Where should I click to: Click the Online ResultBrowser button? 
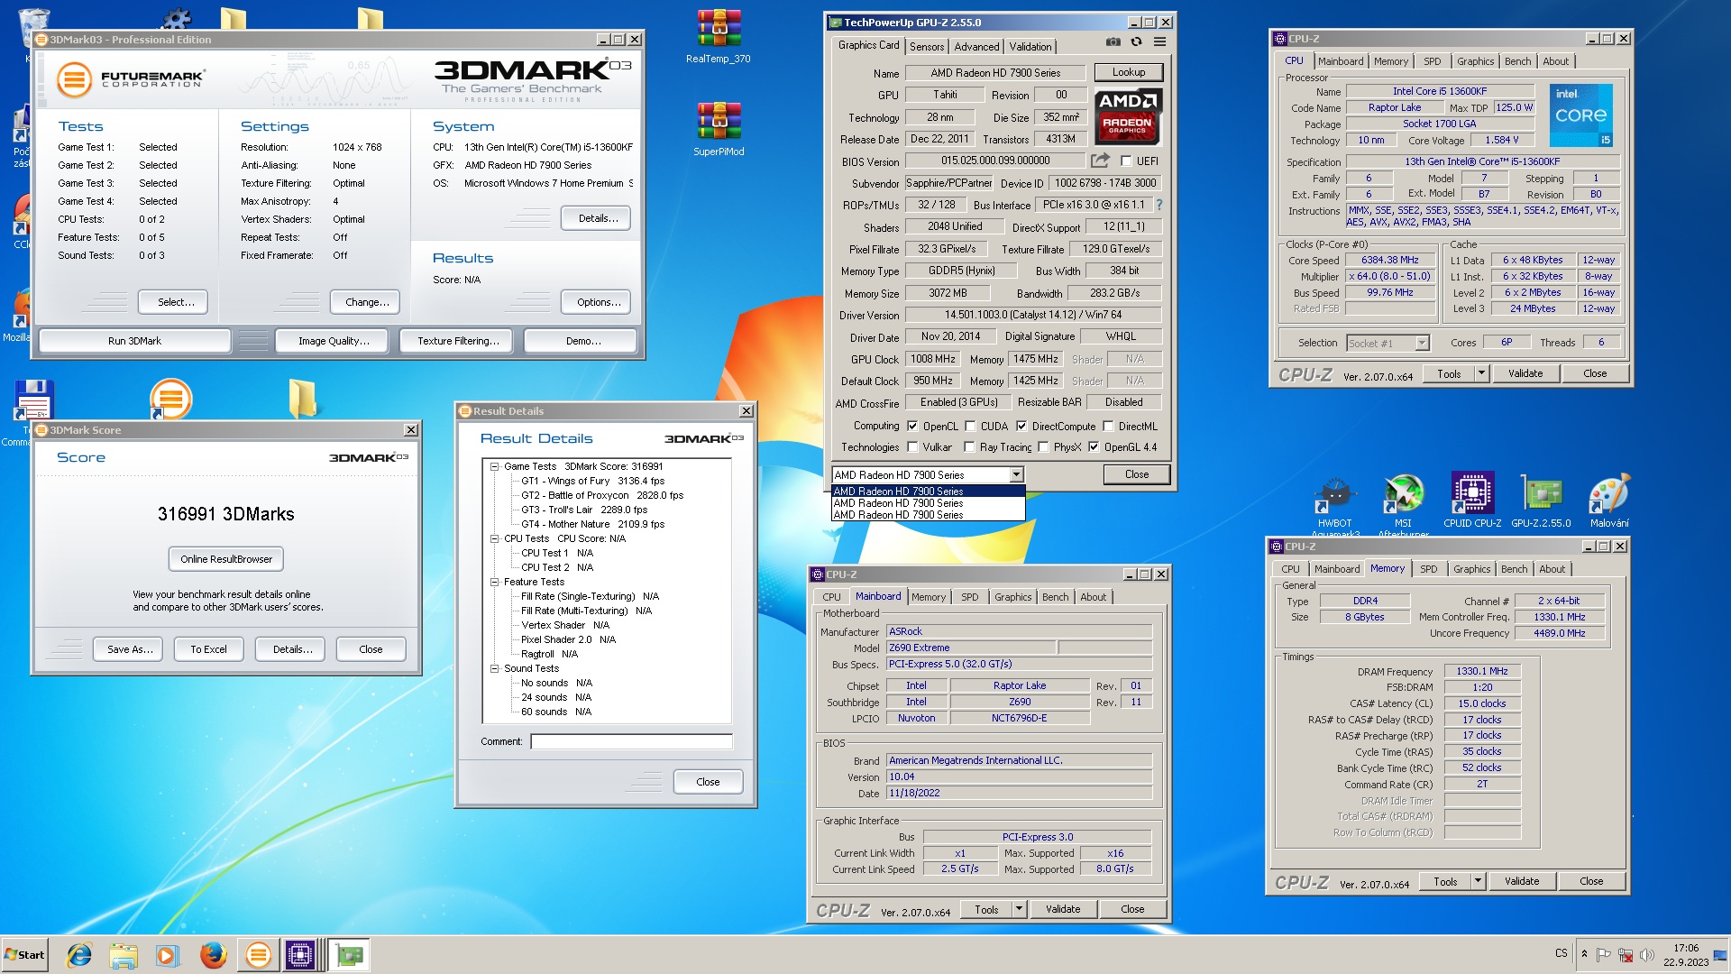tap(226, 559)
